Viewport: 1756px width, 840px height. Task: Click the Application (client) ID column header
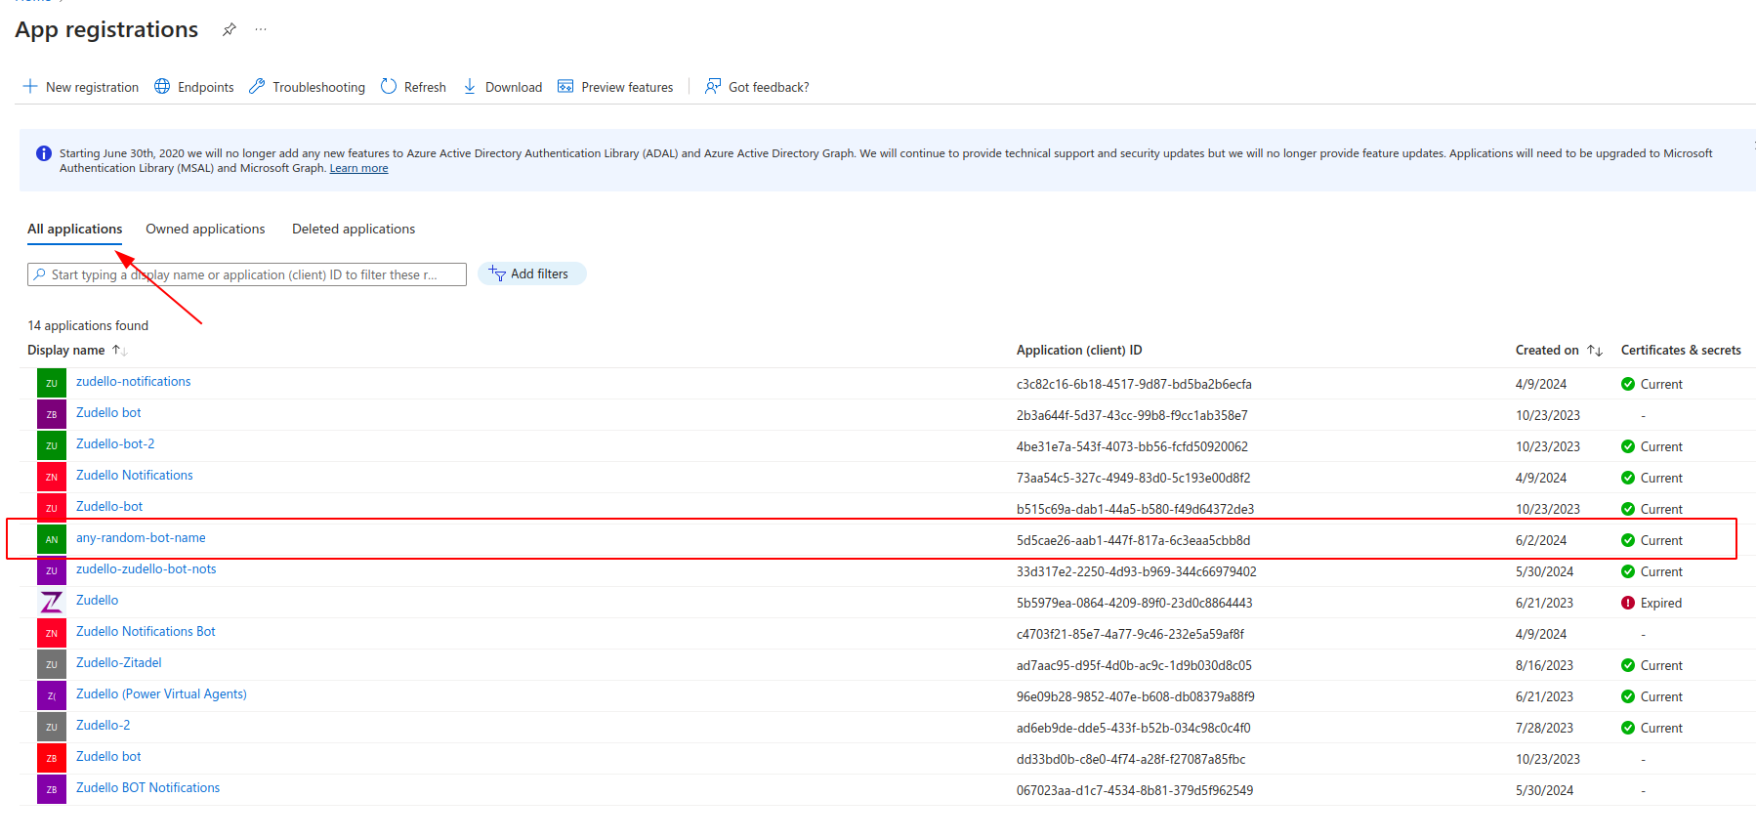(1079, 350)
